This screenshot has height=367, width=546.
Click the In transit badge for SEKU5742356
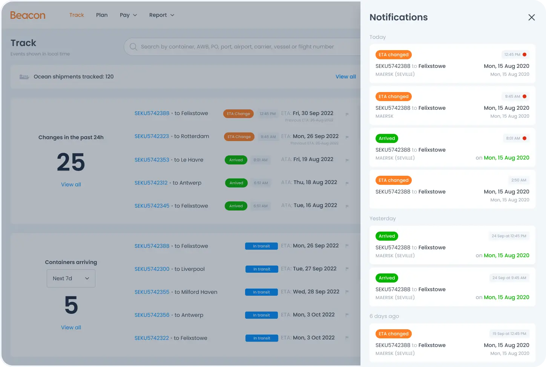pos(261,315)
